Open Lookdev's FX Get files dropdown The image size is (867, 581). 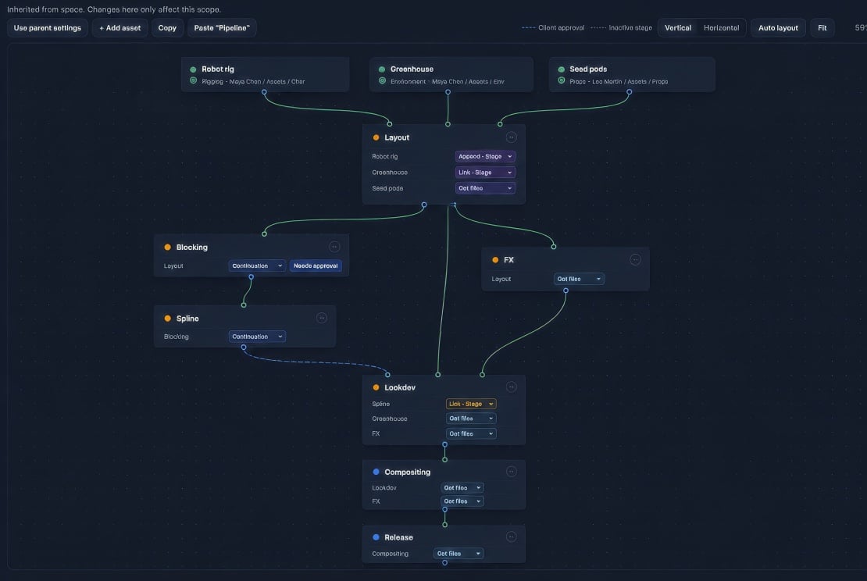click(x=471, y=433)
